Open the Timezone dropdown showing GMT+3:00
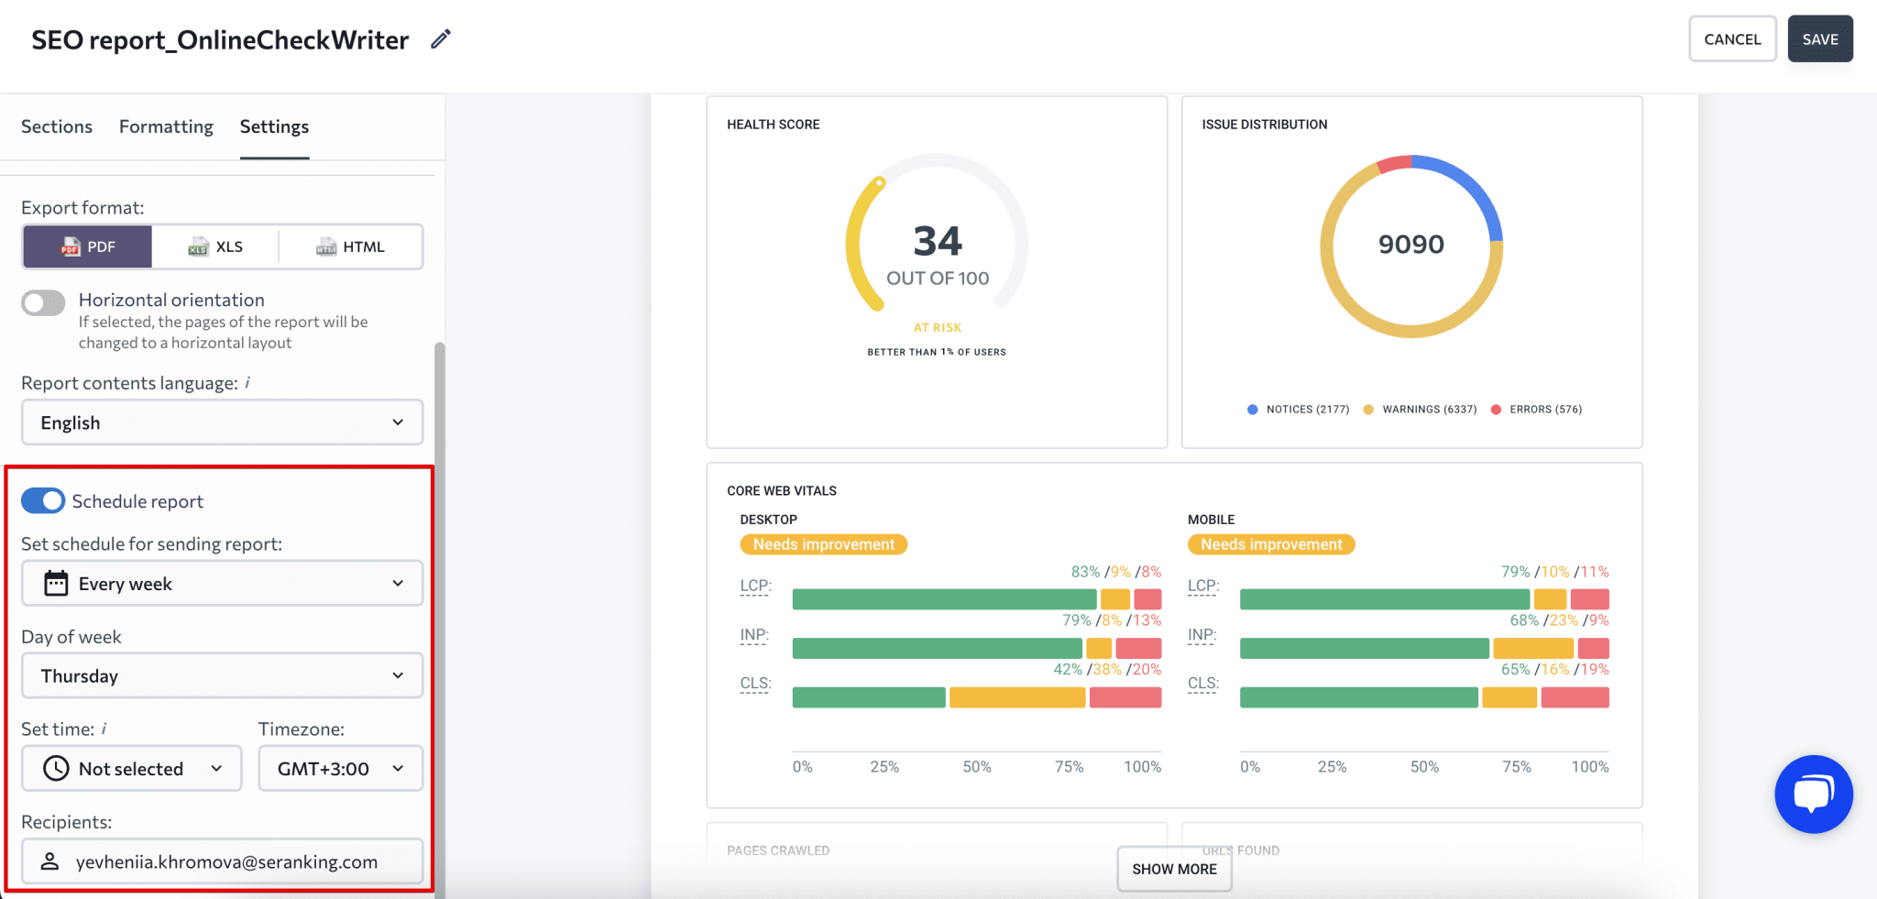 point(341,768)
